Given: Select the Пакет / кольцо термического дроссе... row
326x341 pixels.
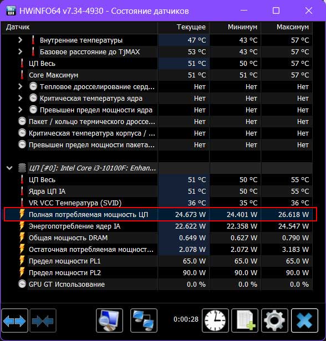Looking at the screenshot, I should 157,122.
